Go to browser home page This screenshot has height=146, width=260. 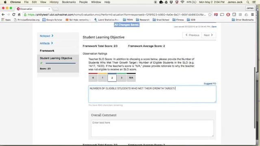[x=19, y=15]
